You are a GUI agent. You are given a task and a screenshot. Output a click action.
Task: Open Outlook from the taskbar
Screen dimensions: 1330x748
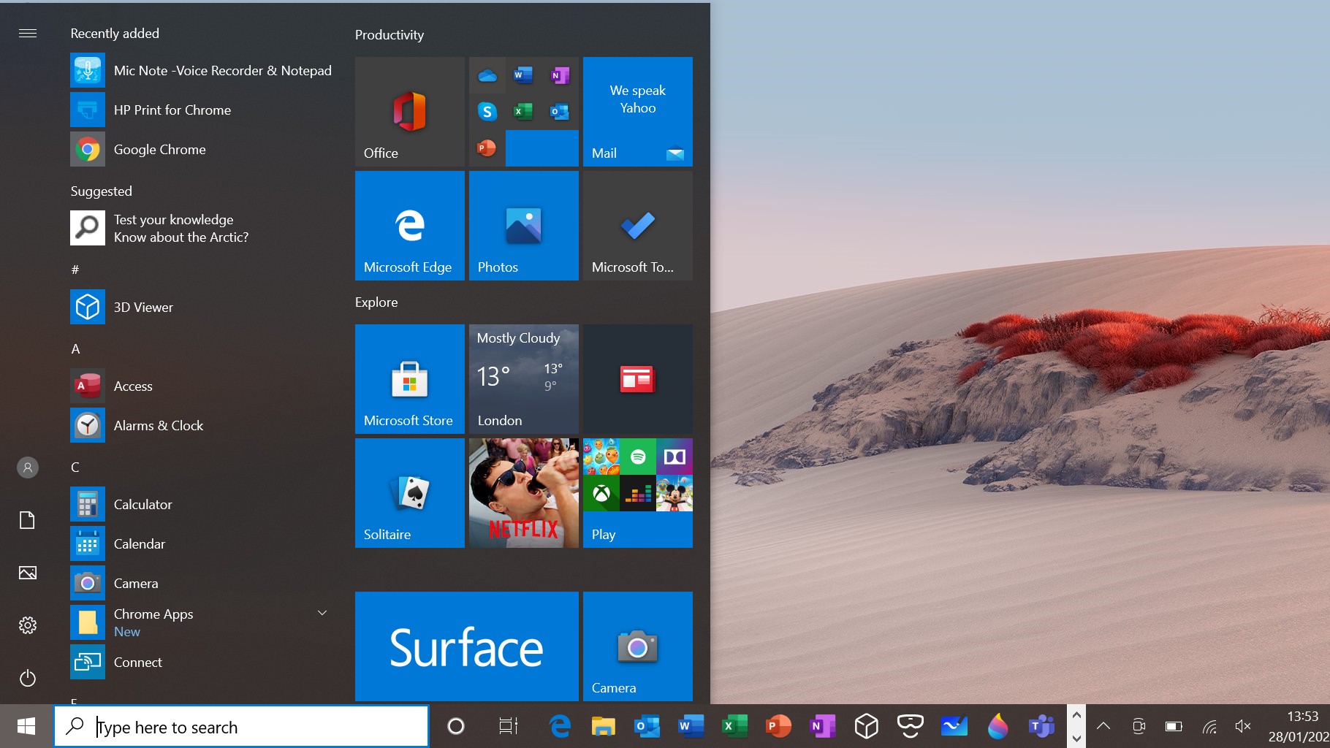647,726
